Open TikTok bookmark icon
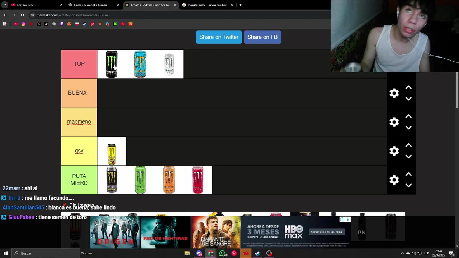This screenshot has width=459, height=258. (46, 24)
